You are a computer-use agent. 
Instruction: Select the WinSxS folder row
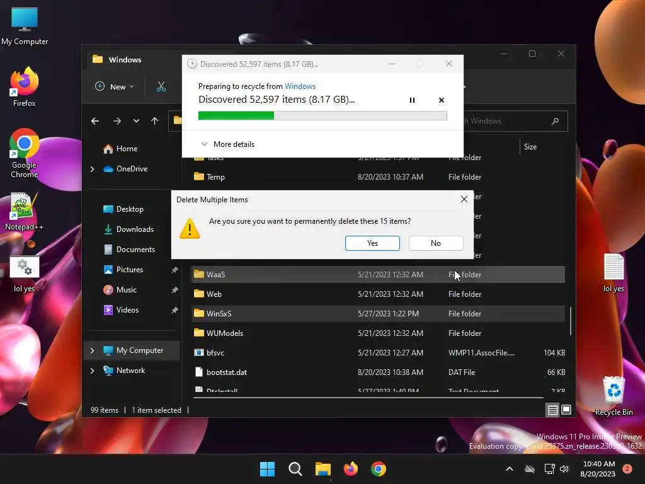pyautogui.click(x=379, y=314)
